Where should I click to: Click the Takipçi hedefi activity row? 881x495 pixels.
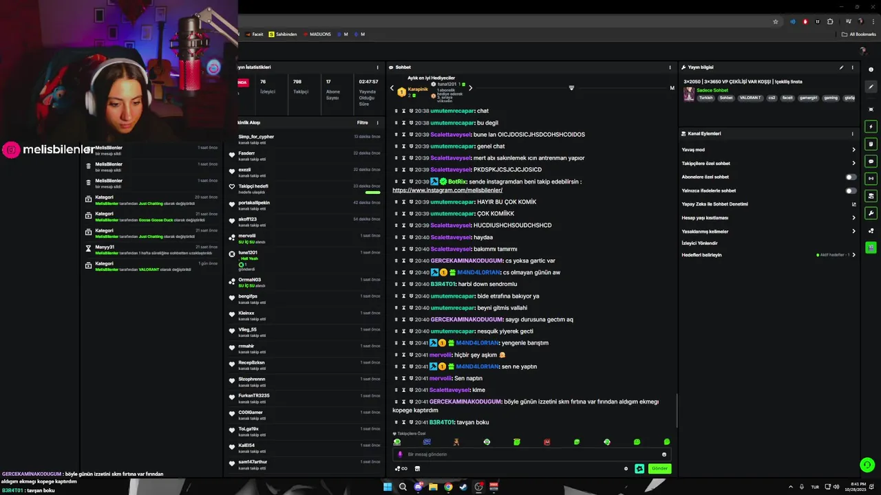pyautogui.click(x=306, y=188)
